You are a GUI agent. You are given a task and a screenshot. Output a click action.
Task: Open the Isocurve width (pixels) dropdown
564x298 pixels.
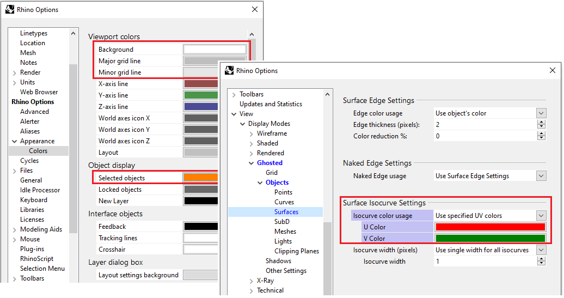click(541, 250)
